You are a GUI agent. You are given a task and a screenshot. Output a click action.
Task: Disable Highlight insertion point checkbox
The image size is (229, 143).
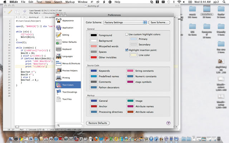127,50
